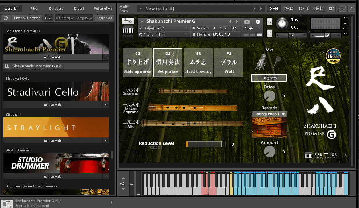The width and height of the screenshot is (359, 208).
Task: Go to next instrument with right arrow
Action: click(x=237, y=21)
